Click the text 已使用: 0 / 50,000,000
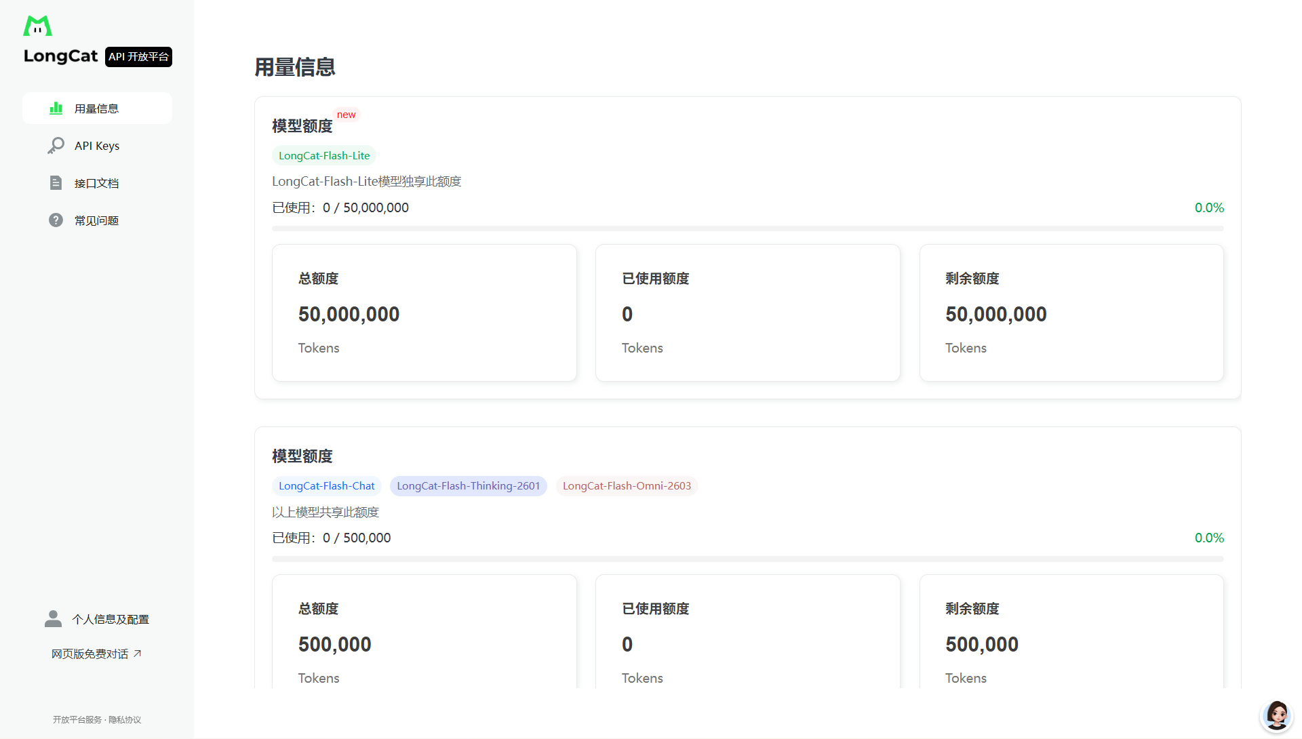This screenshot has width=1302, height=739. (340, 207)
